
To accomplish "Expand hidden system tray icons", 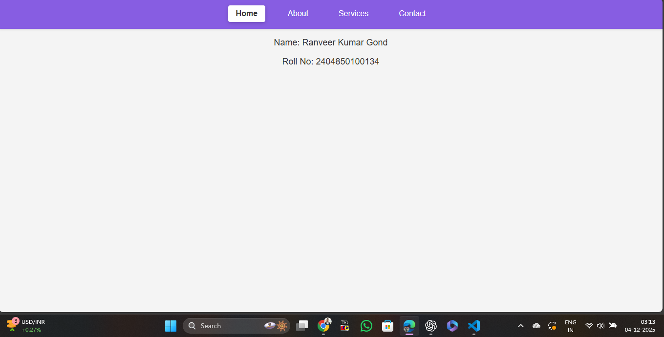I will coord(520,326).
